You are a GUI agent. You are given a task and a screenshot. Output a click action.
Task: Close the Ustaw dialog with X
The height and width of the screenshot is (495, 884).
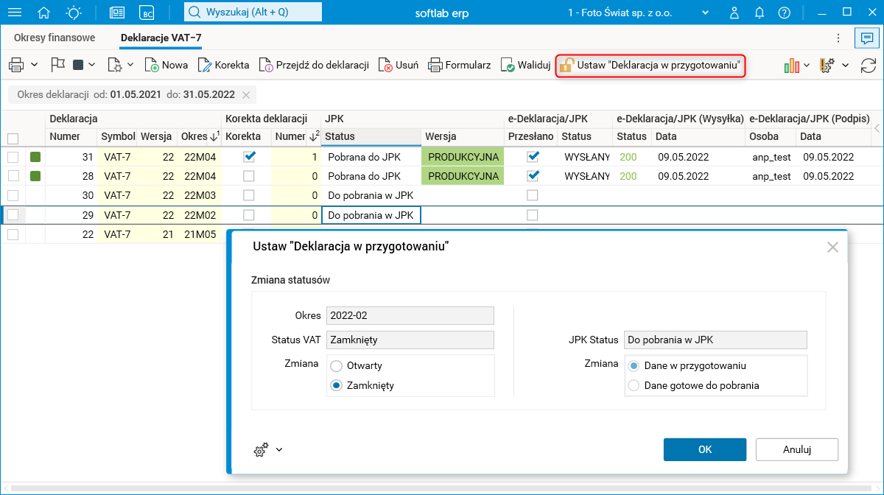pos(833,248)
